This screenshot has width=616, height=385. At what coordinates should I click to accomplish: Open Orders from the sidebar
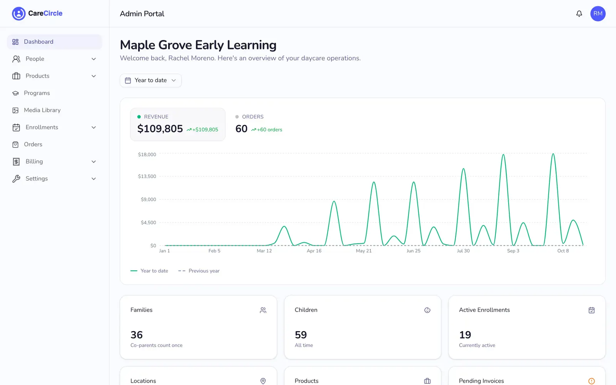54,144
